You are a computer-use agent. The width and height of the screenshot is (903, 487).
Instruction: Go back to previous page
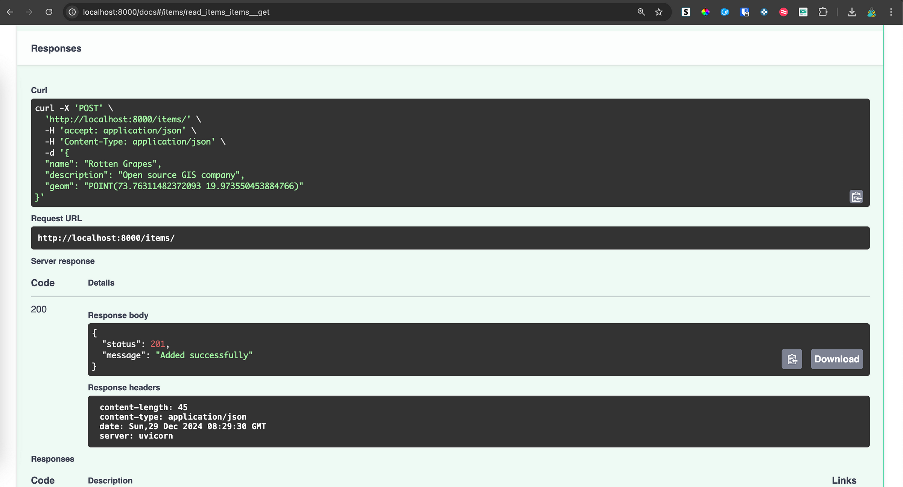tap(10, 12)
